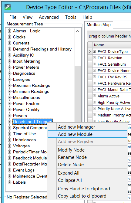Switch to the Modbus Map tab
The height and width of the screenshot is (203, 131).
(x=99, y=25)
